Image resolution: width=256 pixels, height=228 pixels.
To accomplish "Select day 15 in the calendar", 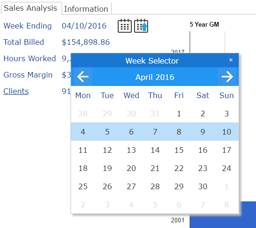I will pyautogui.click(x=179, y=150).
